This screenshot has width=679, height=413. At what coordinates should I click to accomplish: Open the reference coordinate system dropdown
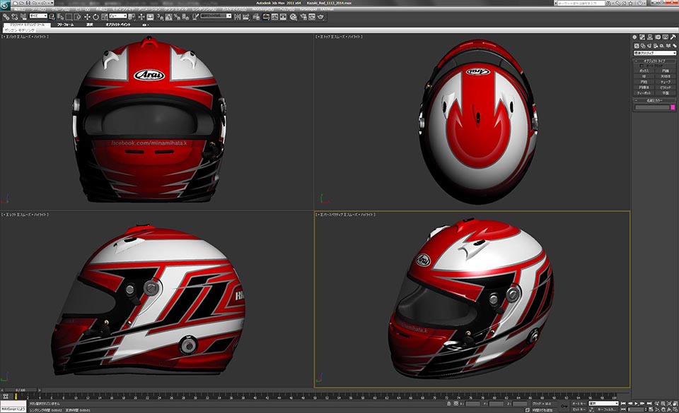pos(118,16)
